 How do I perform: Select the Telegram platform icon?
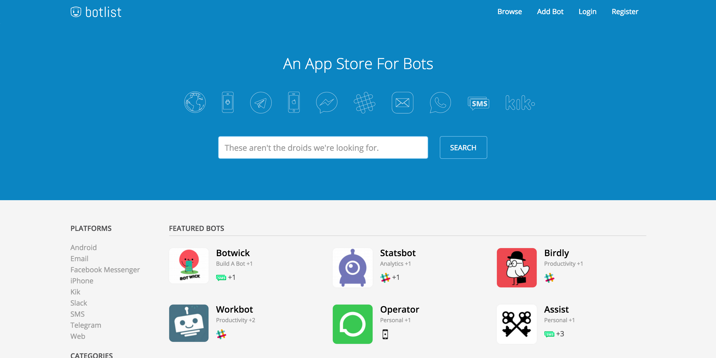click(x=261, y=102)
